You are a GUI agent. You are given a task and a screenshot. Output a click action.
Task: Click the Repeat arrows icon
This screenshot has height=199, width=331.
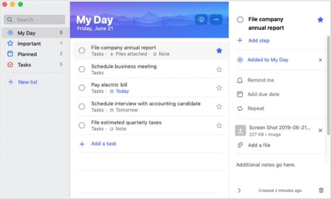tap(240, 108)
